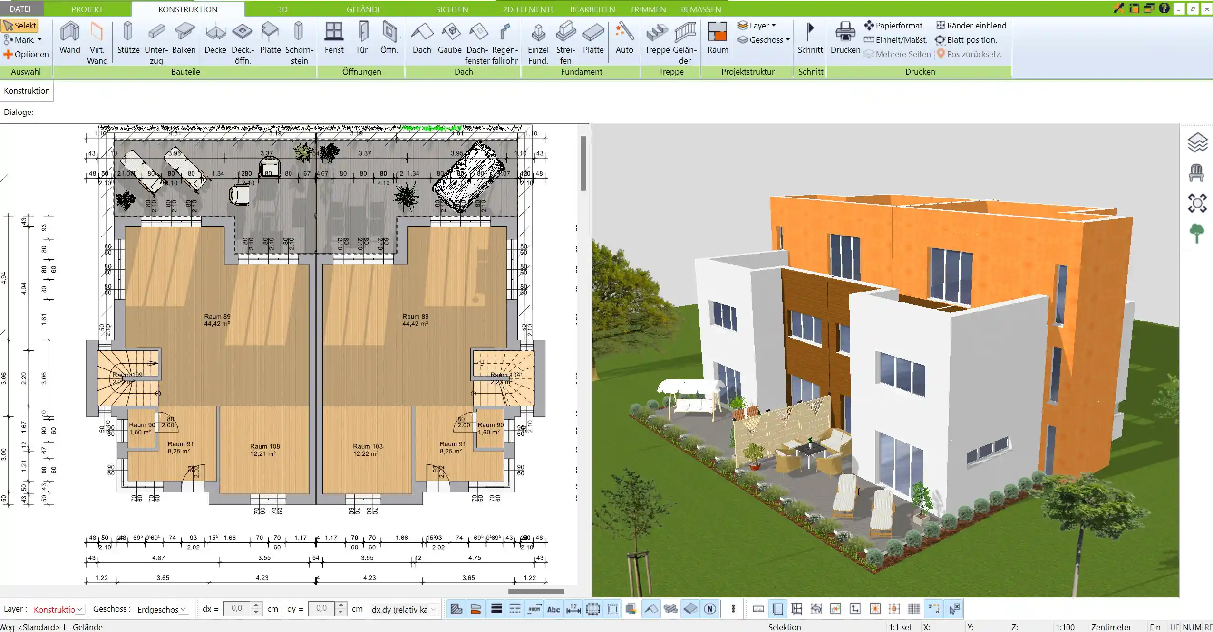Expand the Mark. selection dropdown
This screenshot has height=632, width=1213.
pos(22,40)
